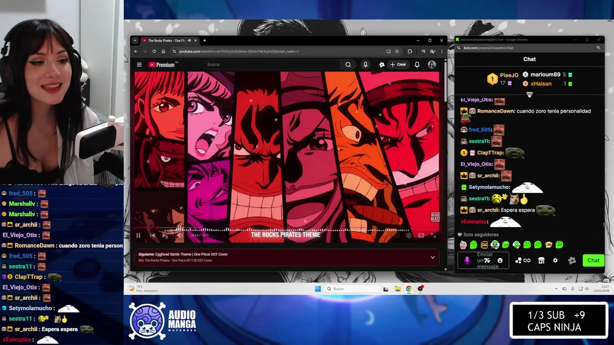
Task: Expand the Siguiente mix playlist panel
Action: coord(432,257)
